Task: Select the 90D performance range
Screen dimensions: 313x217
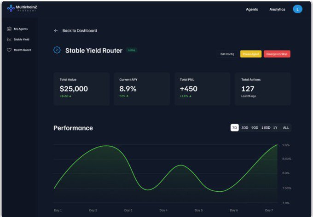Action: [x=255, y=128]
